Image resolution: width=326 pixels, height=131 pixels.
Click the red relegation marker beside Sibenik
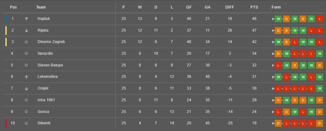point(6,123)
